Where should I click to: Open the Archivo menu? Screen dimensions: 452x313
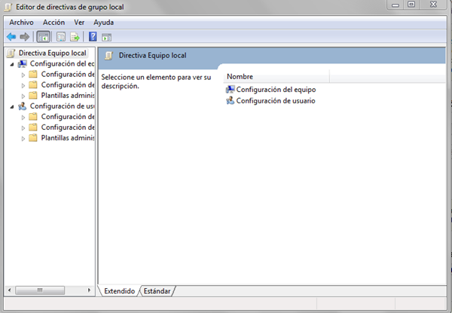[21, 23]
